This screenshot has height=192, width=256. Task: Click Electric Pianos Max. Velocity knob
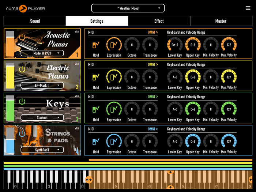(229, 77)
